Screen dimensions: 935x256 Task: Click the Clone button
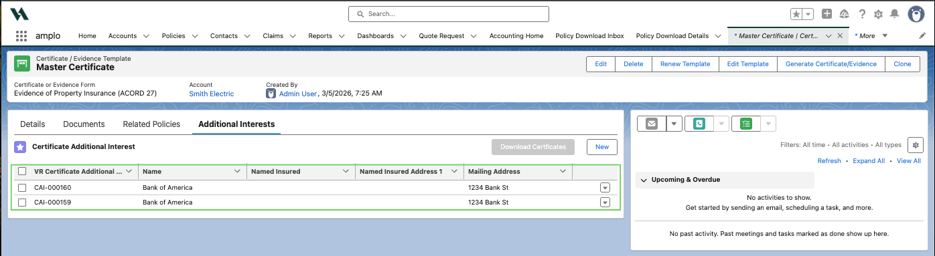902,63
